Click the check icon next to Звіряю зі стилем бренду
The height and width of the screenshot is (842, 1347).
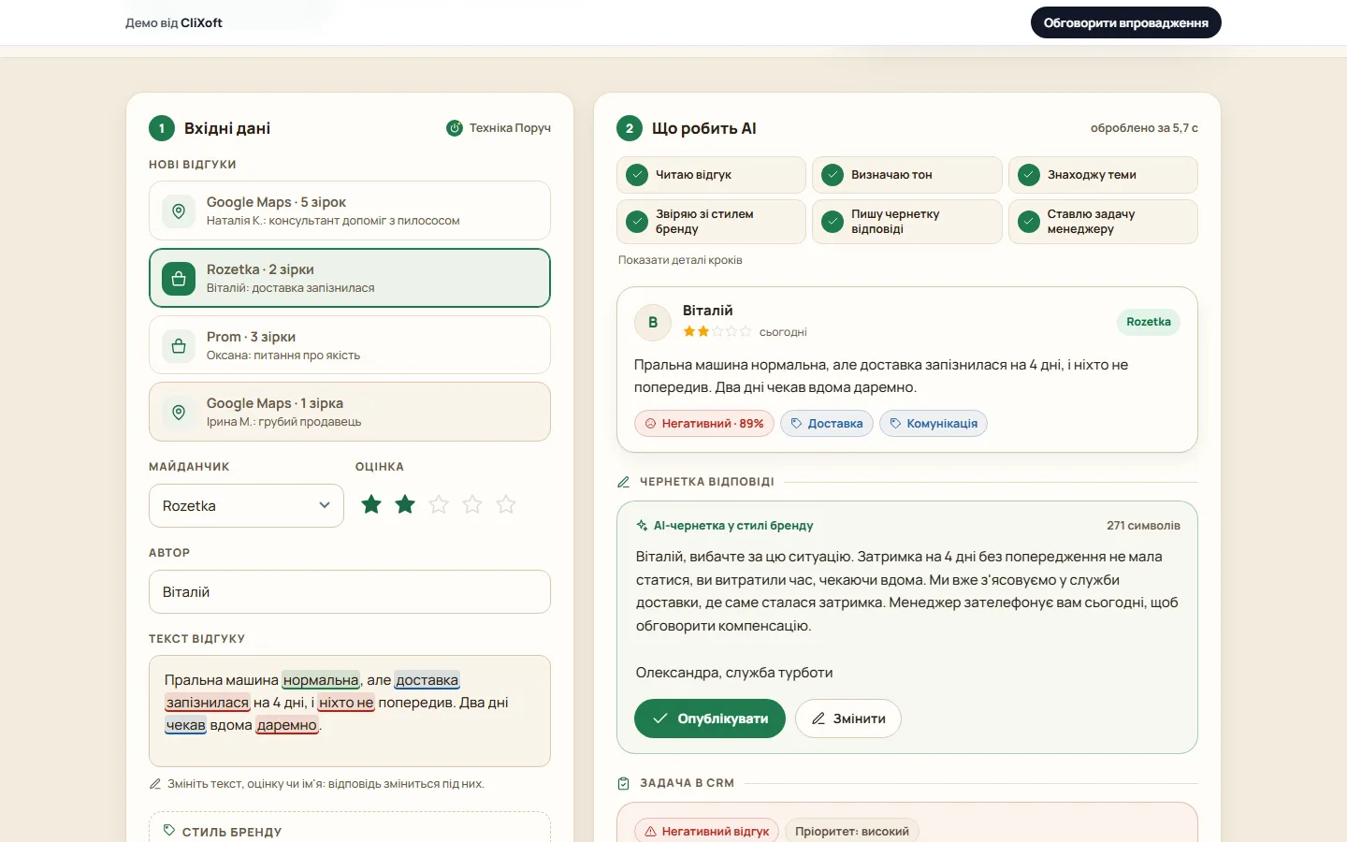tap(637, 222)
